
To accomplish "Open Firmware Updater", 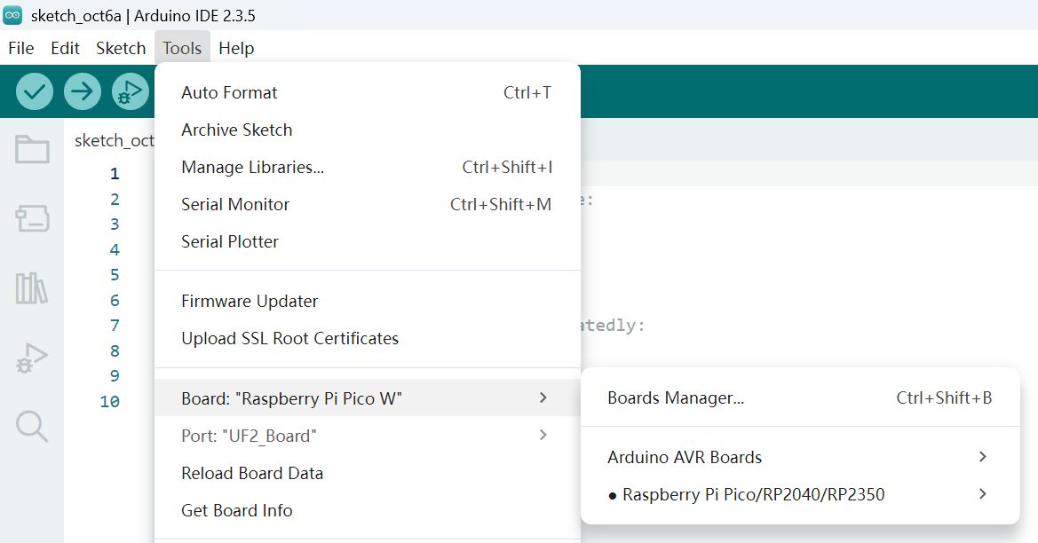I will click(368, 301).
